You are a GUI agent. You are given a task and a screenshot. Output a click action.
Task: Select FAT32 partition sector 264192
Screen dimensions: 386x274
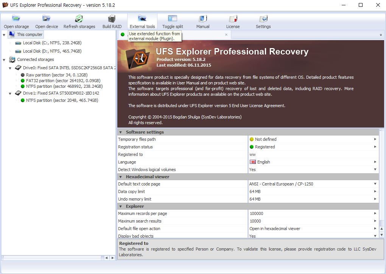point(63,81)
